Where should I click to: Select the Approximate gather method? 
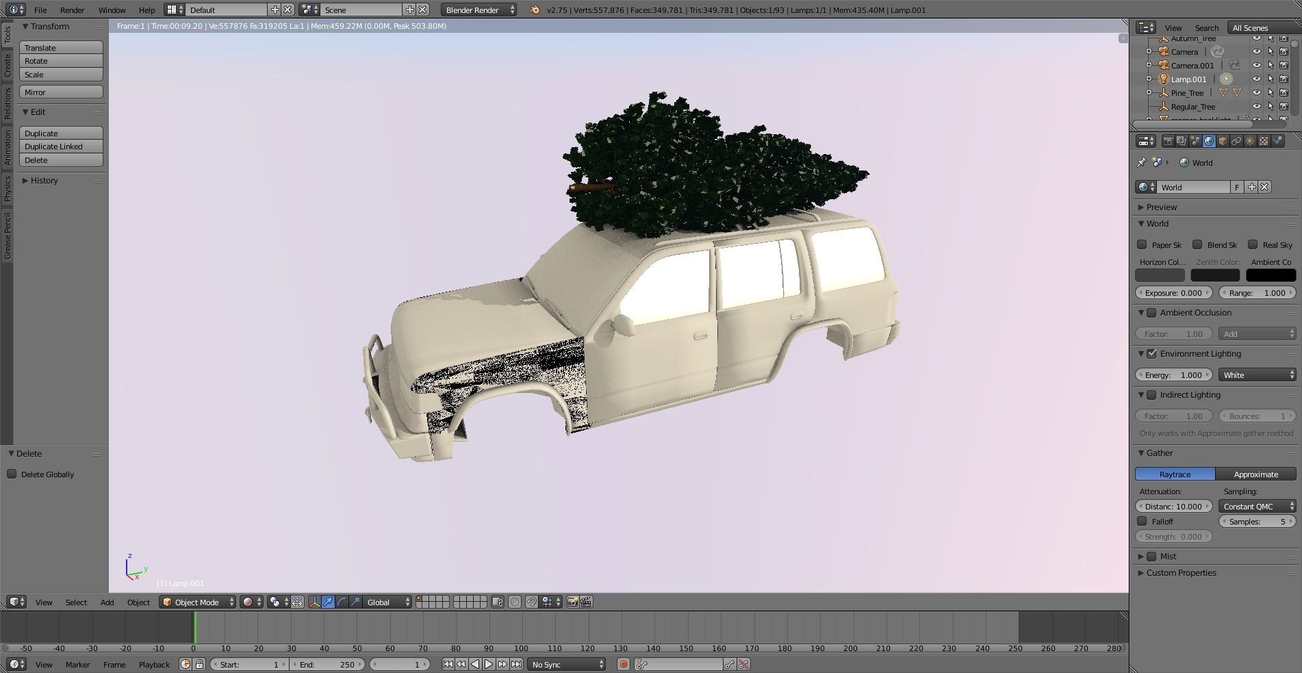pyautogui.click(x=1255, y=474)
